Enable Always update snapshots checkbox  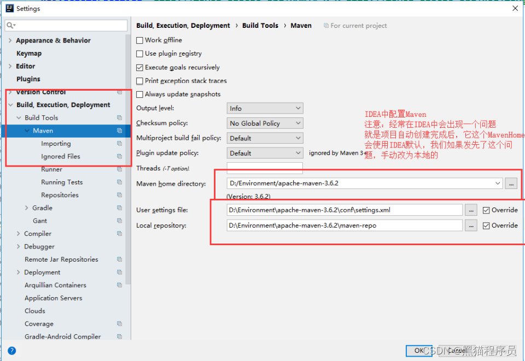point(139,94)
